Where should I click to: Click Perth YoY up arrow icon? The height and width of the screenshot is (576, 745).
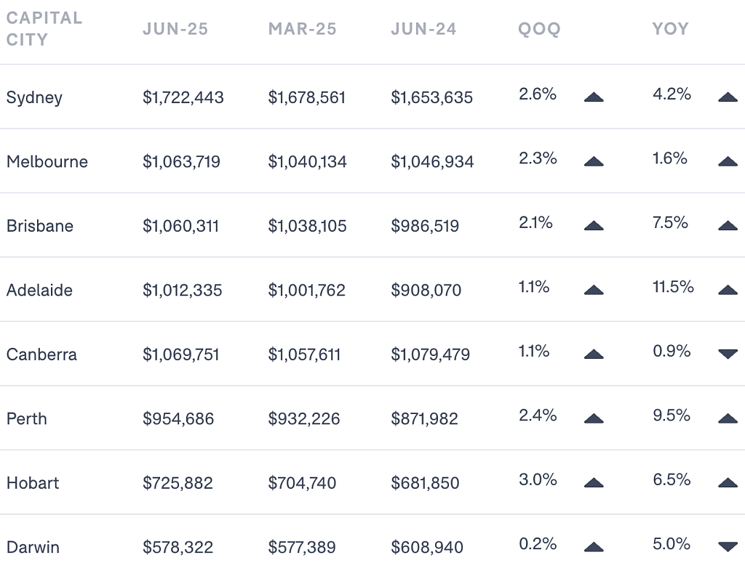(x=728, y=418)
